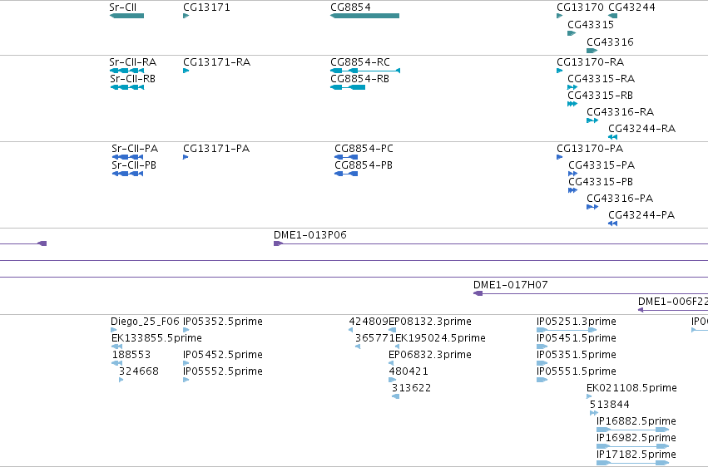The image size is (708, 467).
Task: Select the IP16982.5prime EST
Action: click(632, 446)
